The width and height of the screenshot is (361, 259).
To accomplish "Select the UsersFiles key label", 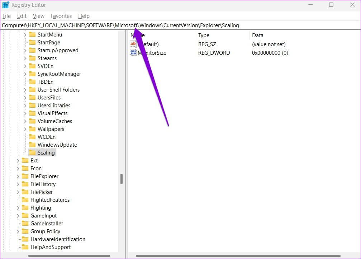I will click(49, 98).
